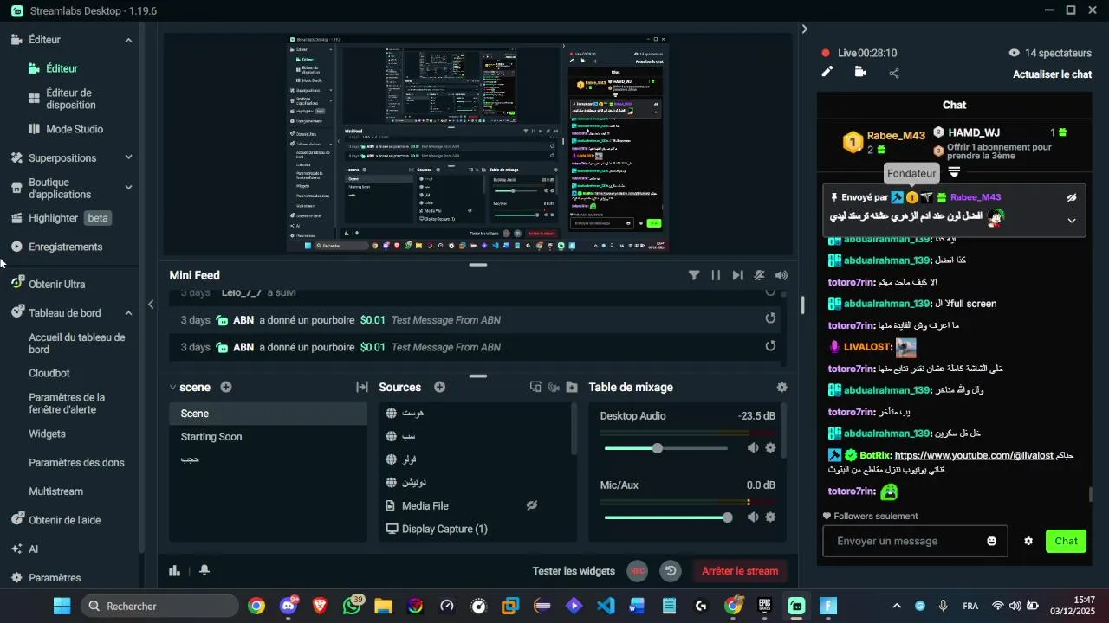Start recording with the REC button
The width and height of the screenshot is (1109, 623).
638,570
